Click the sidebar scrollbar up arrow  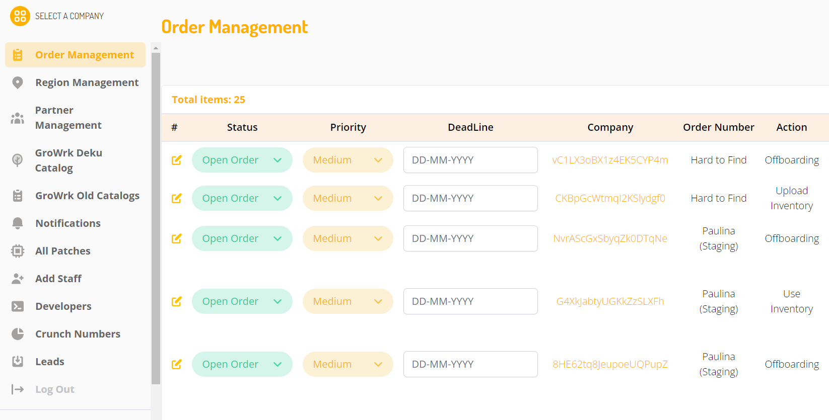(x=156, y=48)
